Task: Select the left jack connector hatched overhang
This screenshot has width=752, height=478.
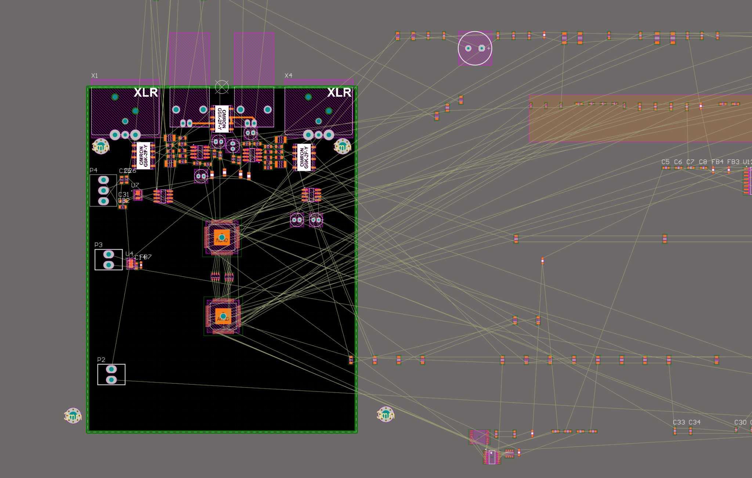Action: [x=190, y=59]
